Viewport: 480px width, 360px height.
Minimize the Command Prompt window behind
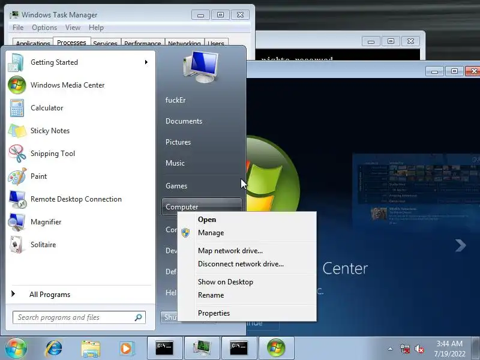click(371, 41)
